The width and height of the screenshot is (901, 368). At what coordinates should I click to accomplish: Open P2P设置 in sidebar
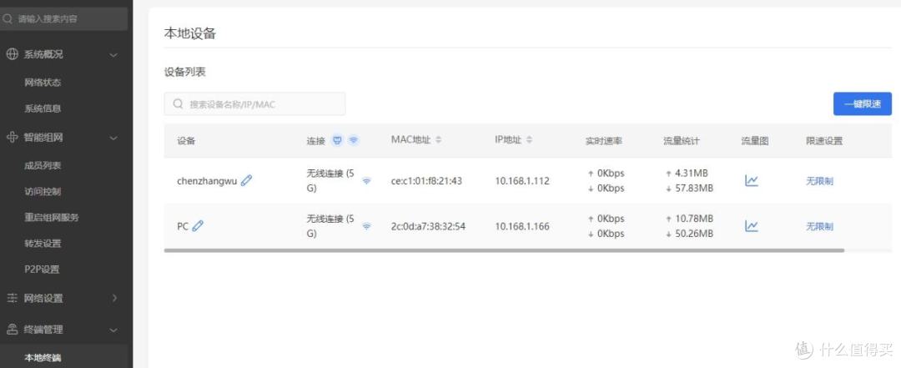click(x=42, y=269)
